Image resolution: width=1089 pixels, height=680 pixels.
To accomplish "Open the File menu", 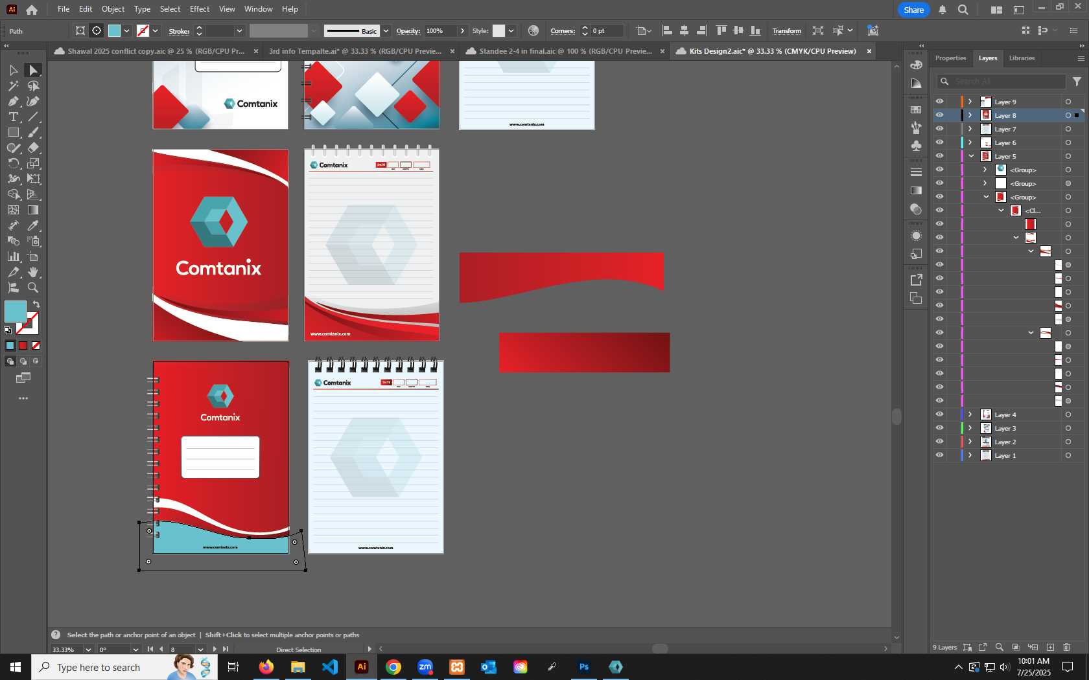I will 64,9.
